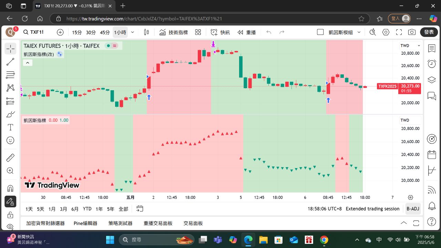This screenshot has width=441, height=248.
Task: Add a symbol to compare with plus icon
Action: [x=60, y=32]
